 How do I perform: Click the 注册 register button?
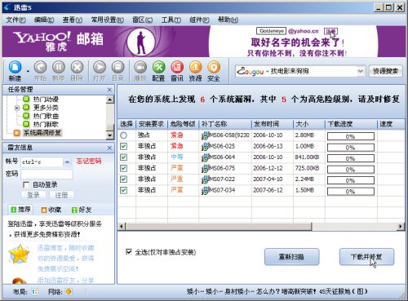point(62,195)
